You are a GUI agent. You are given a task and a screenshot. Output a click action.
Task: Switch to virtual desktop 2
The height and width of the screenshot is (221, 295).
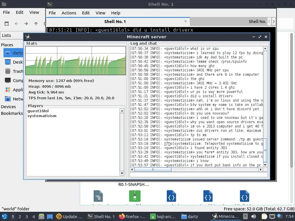click(x=20, y=217)
